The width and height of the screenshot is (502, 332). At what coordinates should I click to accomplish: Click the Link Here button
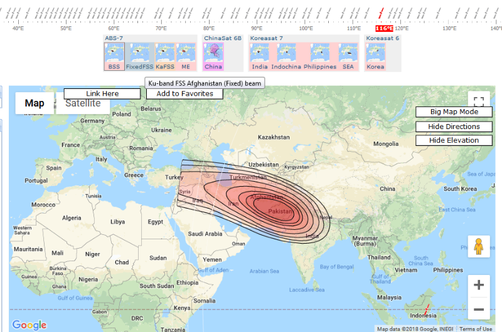point(102,93)
